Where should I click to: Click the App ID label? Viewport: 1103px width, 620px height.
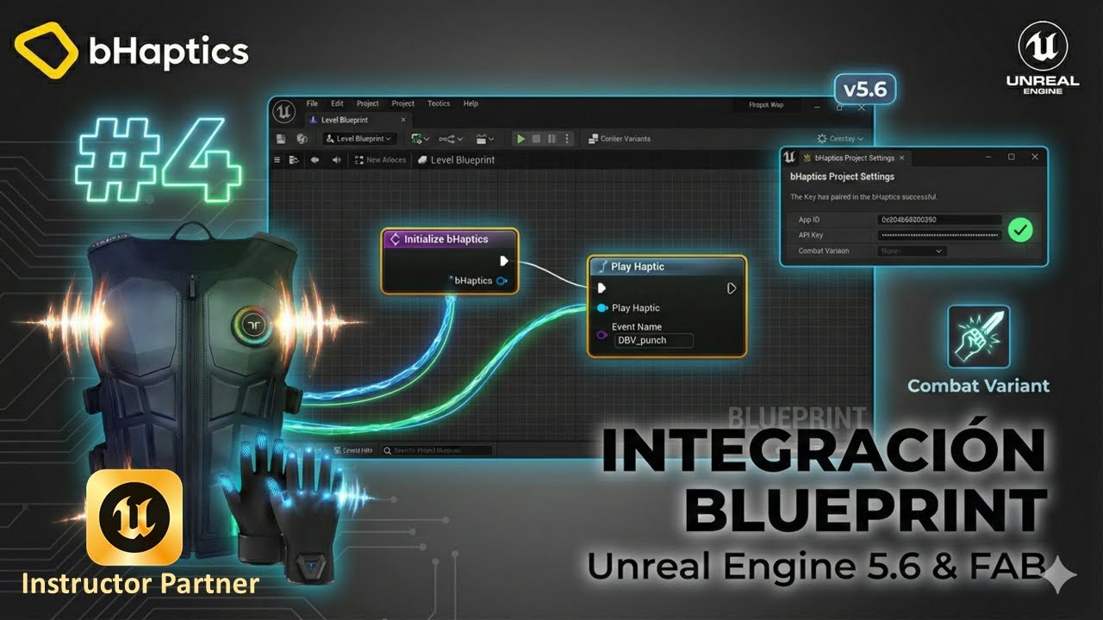(809, 220)
